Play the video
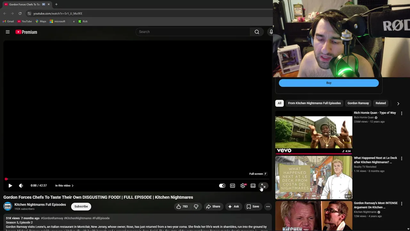 [10, 185]
